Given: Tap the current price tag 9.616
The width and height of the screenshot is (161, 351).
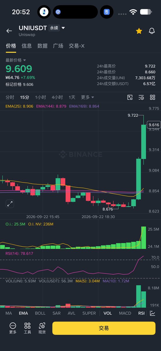Looking at the screenshot, I should tap(154, 125).
